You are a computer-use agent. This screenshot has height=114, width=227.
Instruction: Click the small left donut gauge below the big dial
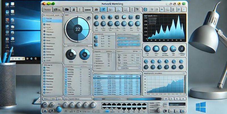[x=71, y=54]
